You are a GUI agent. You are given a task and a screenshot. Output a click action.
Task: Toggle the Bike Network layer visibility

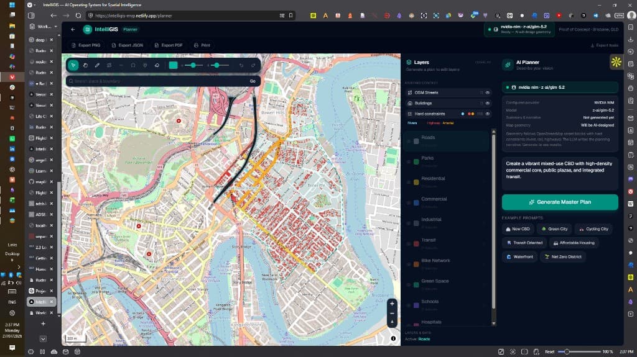(x=409, y=264)
